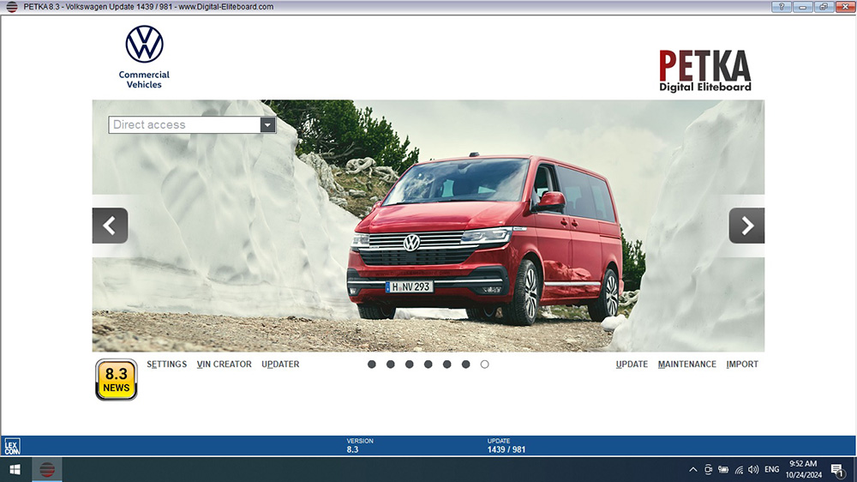Viewport: 857px width, 482px height.
Task: Open VIN Creator
Action: coord(224,365)
